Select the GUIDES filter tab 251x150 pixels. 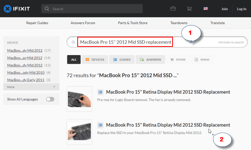pos(122,60)
